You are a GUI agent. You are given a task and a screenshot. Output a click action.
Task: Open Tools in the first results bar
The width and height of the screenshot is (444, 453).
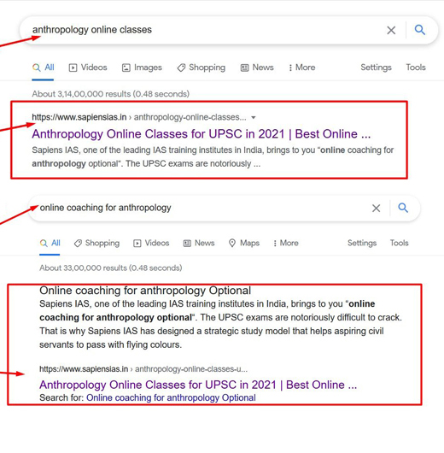coord(416,68)
